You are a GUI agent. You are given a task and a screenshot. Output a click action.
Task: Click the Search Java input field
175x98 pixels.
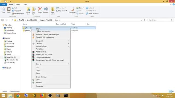[161, 20]
